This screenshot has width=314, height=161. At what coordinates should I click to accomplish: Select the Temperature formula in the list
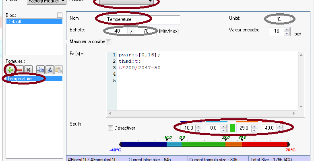[35, 78]
